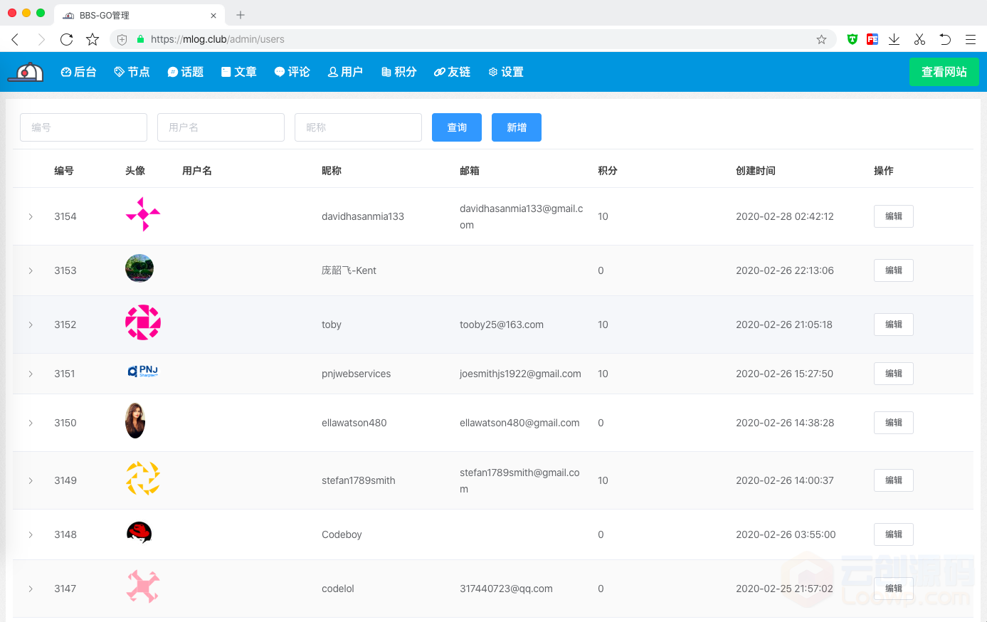Click timestamp 2020-02-28 02:42:12
The width and height of the screenshot is (987, 622).
tap(785, 216)
